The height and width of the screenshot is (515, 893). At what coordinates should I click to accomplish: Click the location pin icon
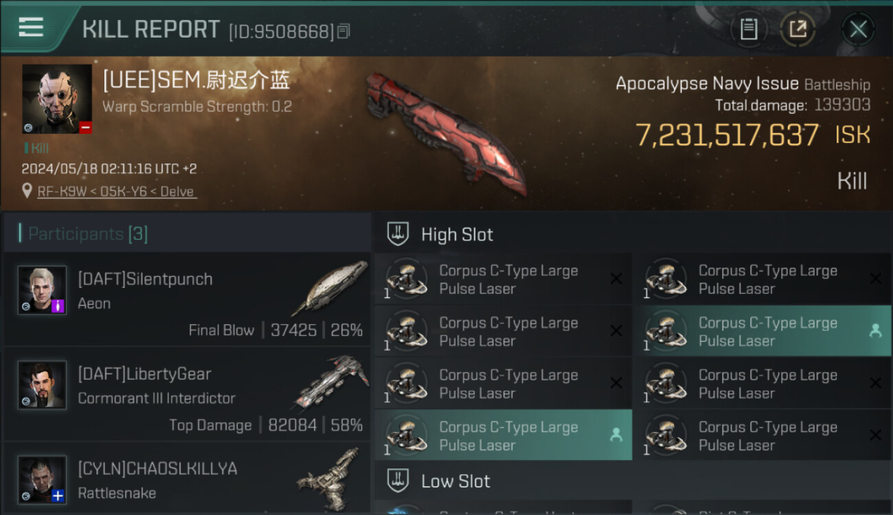[27, 192]
